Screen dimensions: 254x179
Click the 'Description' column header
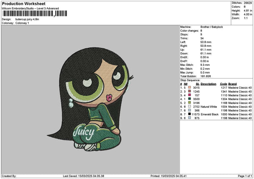click(208, 84)
